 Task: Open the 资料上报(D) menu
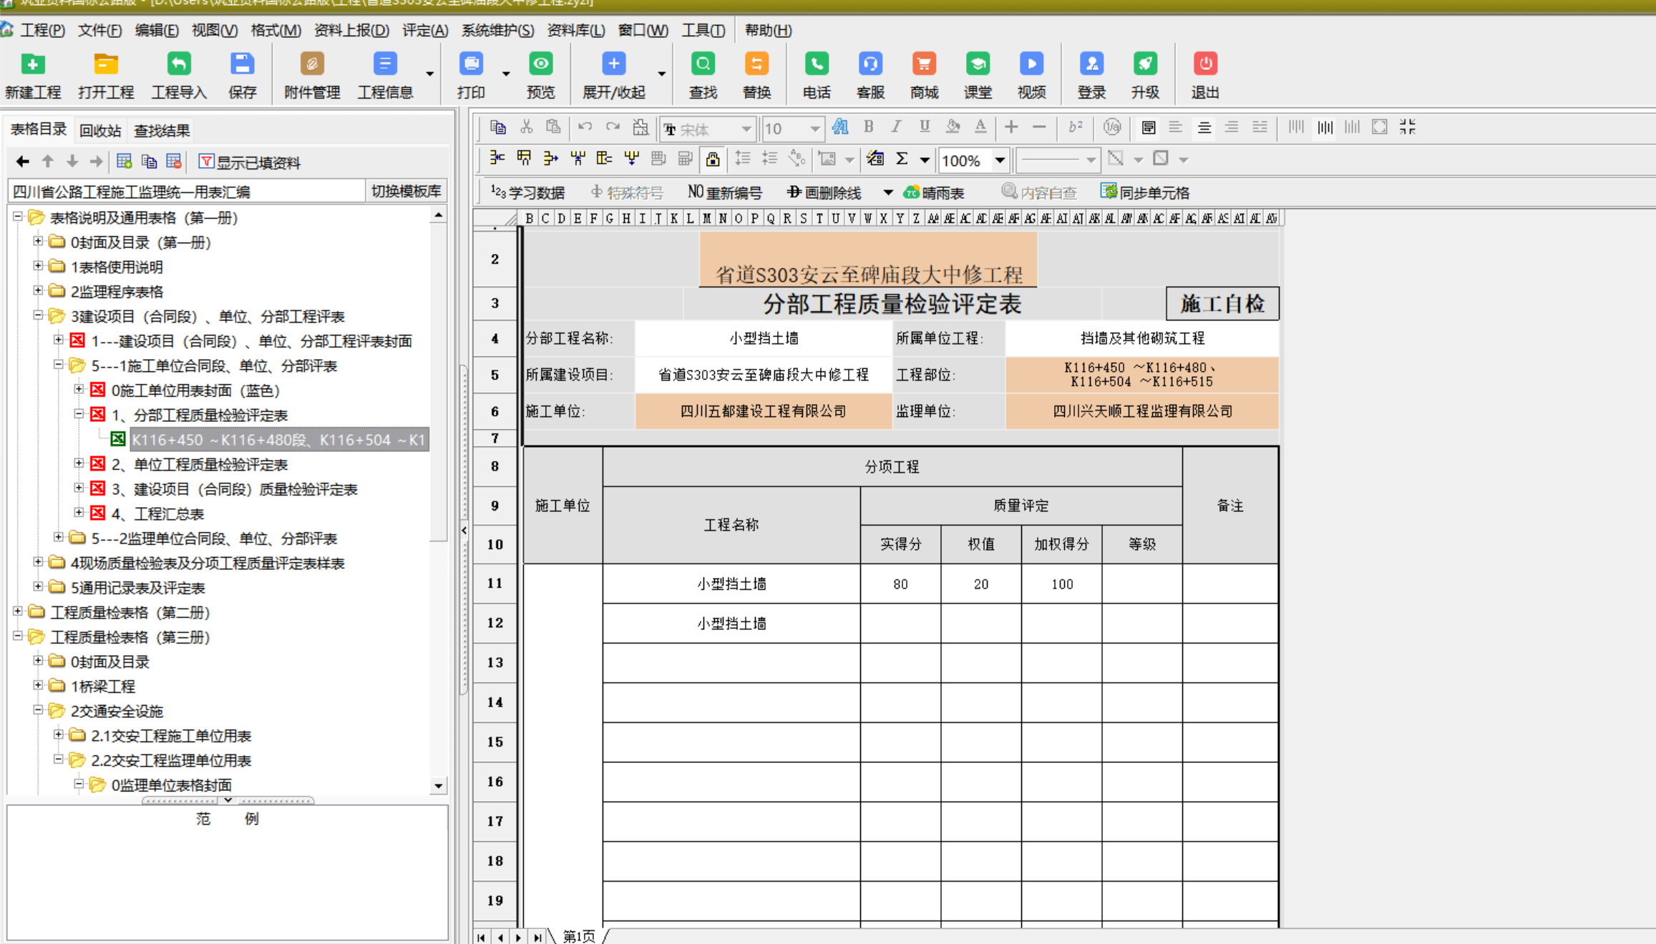click(x=351, y=30)
